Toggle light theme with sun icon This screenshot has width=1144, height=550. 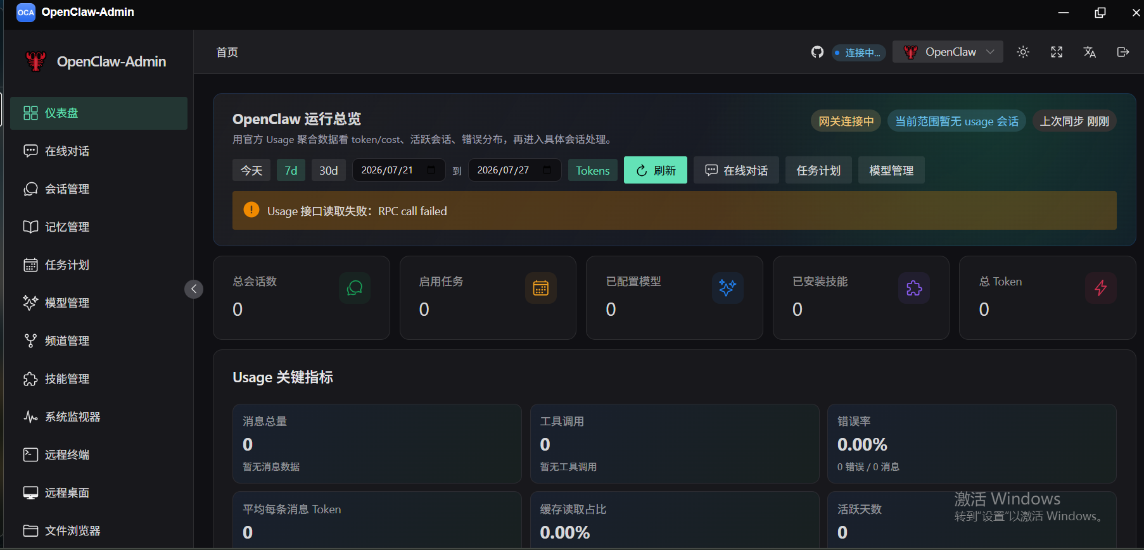(1023, 52)
